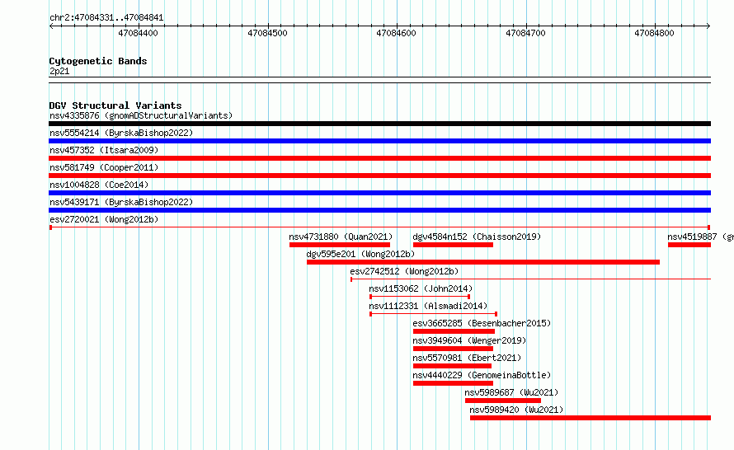Click the red nsv4440229 variant bar
The width and height of the screenshot is (734, 450).
[453, 383]
